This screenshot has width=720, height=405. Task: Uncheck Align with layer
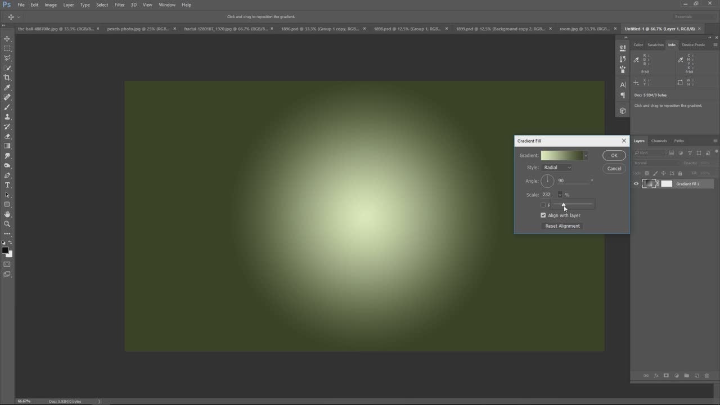(543, 215)
